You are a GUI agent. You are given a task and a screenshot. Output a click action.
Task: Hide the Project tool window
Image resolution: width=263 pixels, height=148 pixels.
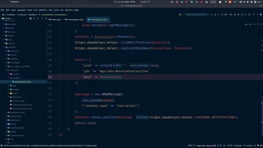pos(46,18)
